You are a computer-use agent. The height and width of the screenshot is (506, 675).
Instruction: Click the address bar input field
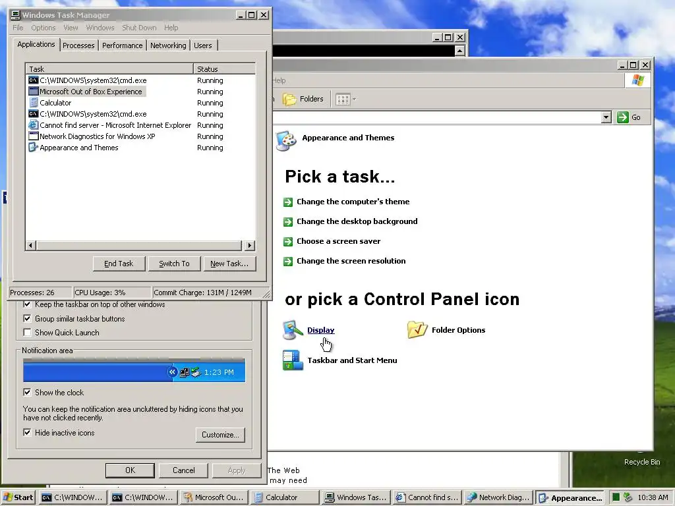click(x=436, y=117)
